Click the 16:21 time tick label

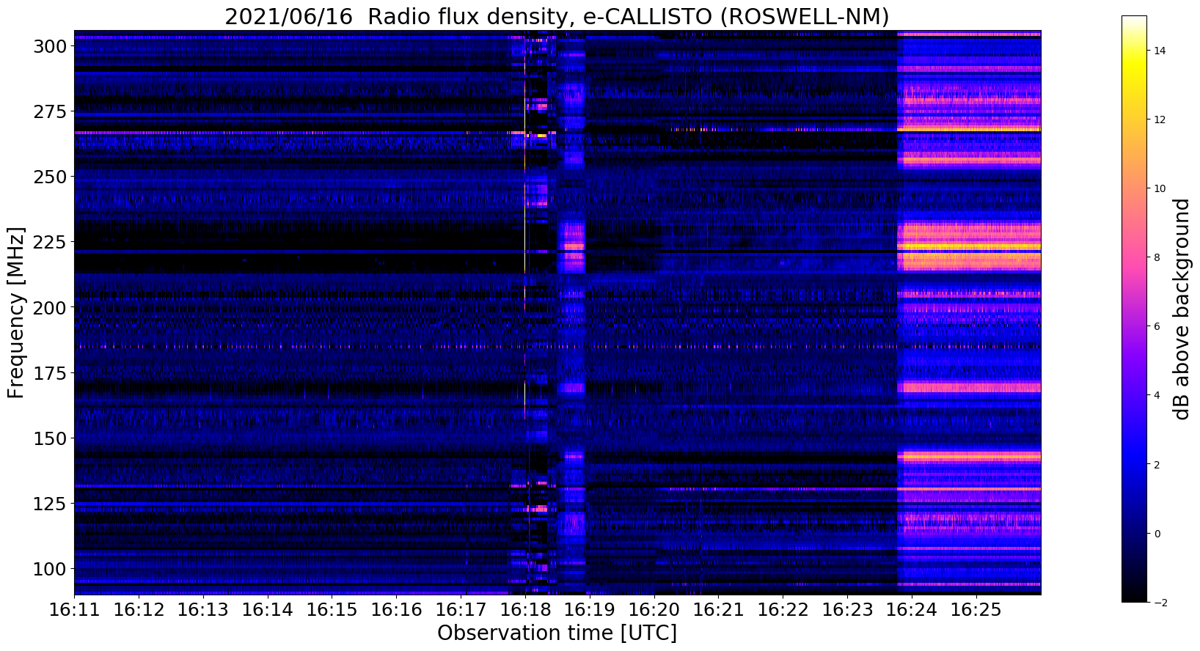718,609
